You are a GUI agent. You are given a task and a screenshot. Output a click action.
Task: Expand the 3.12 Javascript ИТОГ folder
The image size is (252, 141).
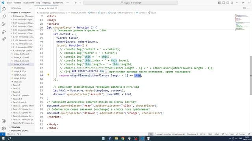click(x=22, y=47)
